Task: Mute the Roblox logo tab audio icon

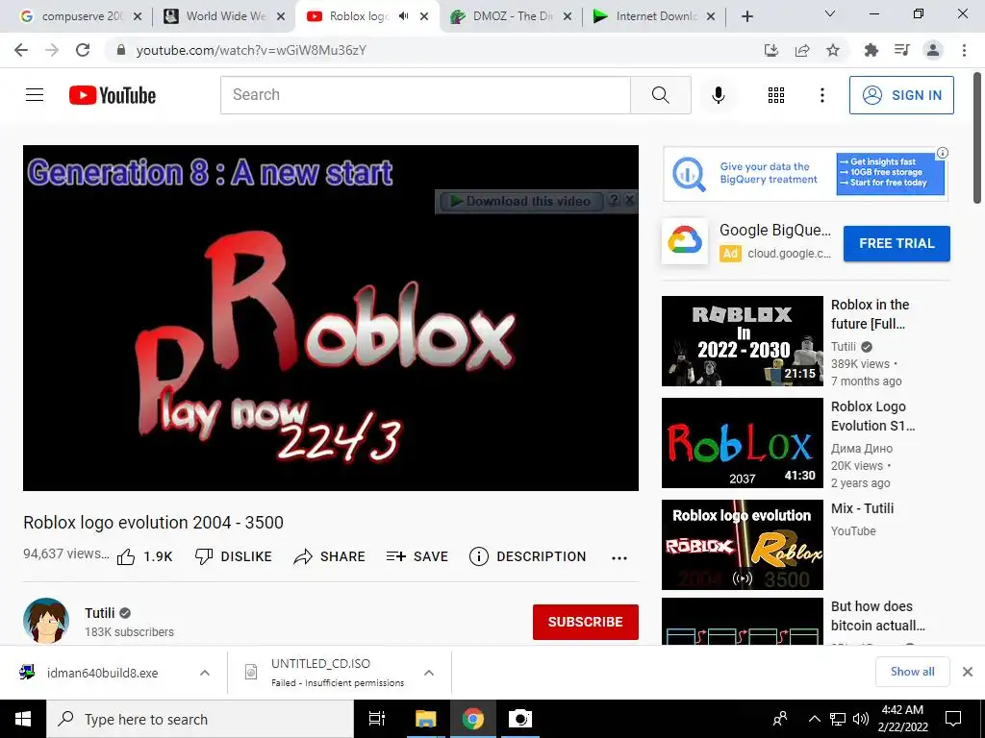Action: click(403, 16)
